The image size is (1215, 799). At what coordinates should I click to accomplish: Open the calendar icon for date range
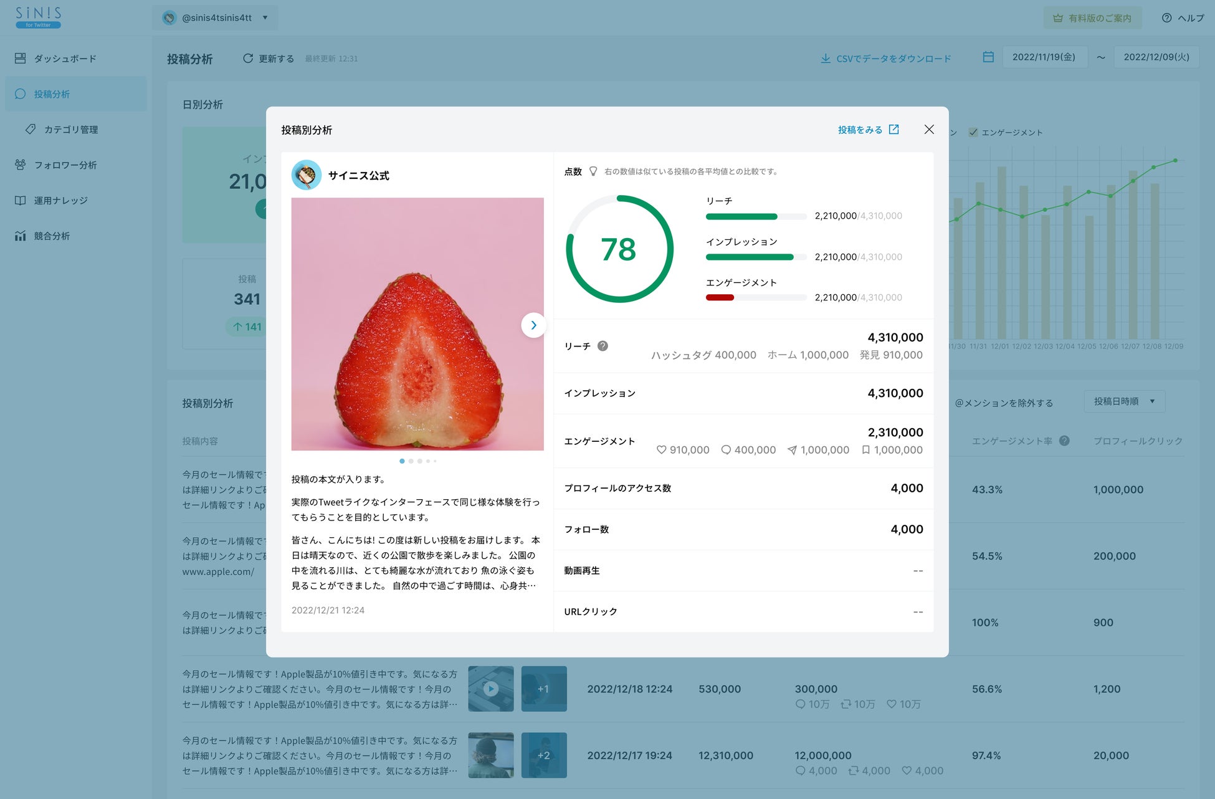[988, 57]
